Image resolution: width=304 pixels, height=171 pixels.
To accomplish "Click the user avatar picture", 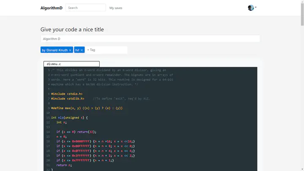I will point(251,8).
